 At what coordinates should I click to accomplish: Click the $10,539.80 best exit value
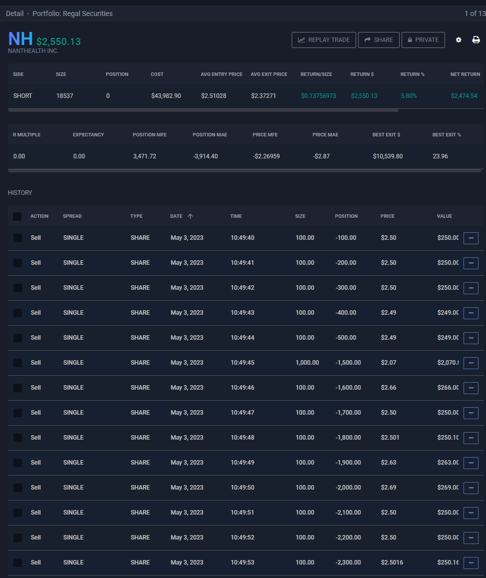[x=388, y=156]
